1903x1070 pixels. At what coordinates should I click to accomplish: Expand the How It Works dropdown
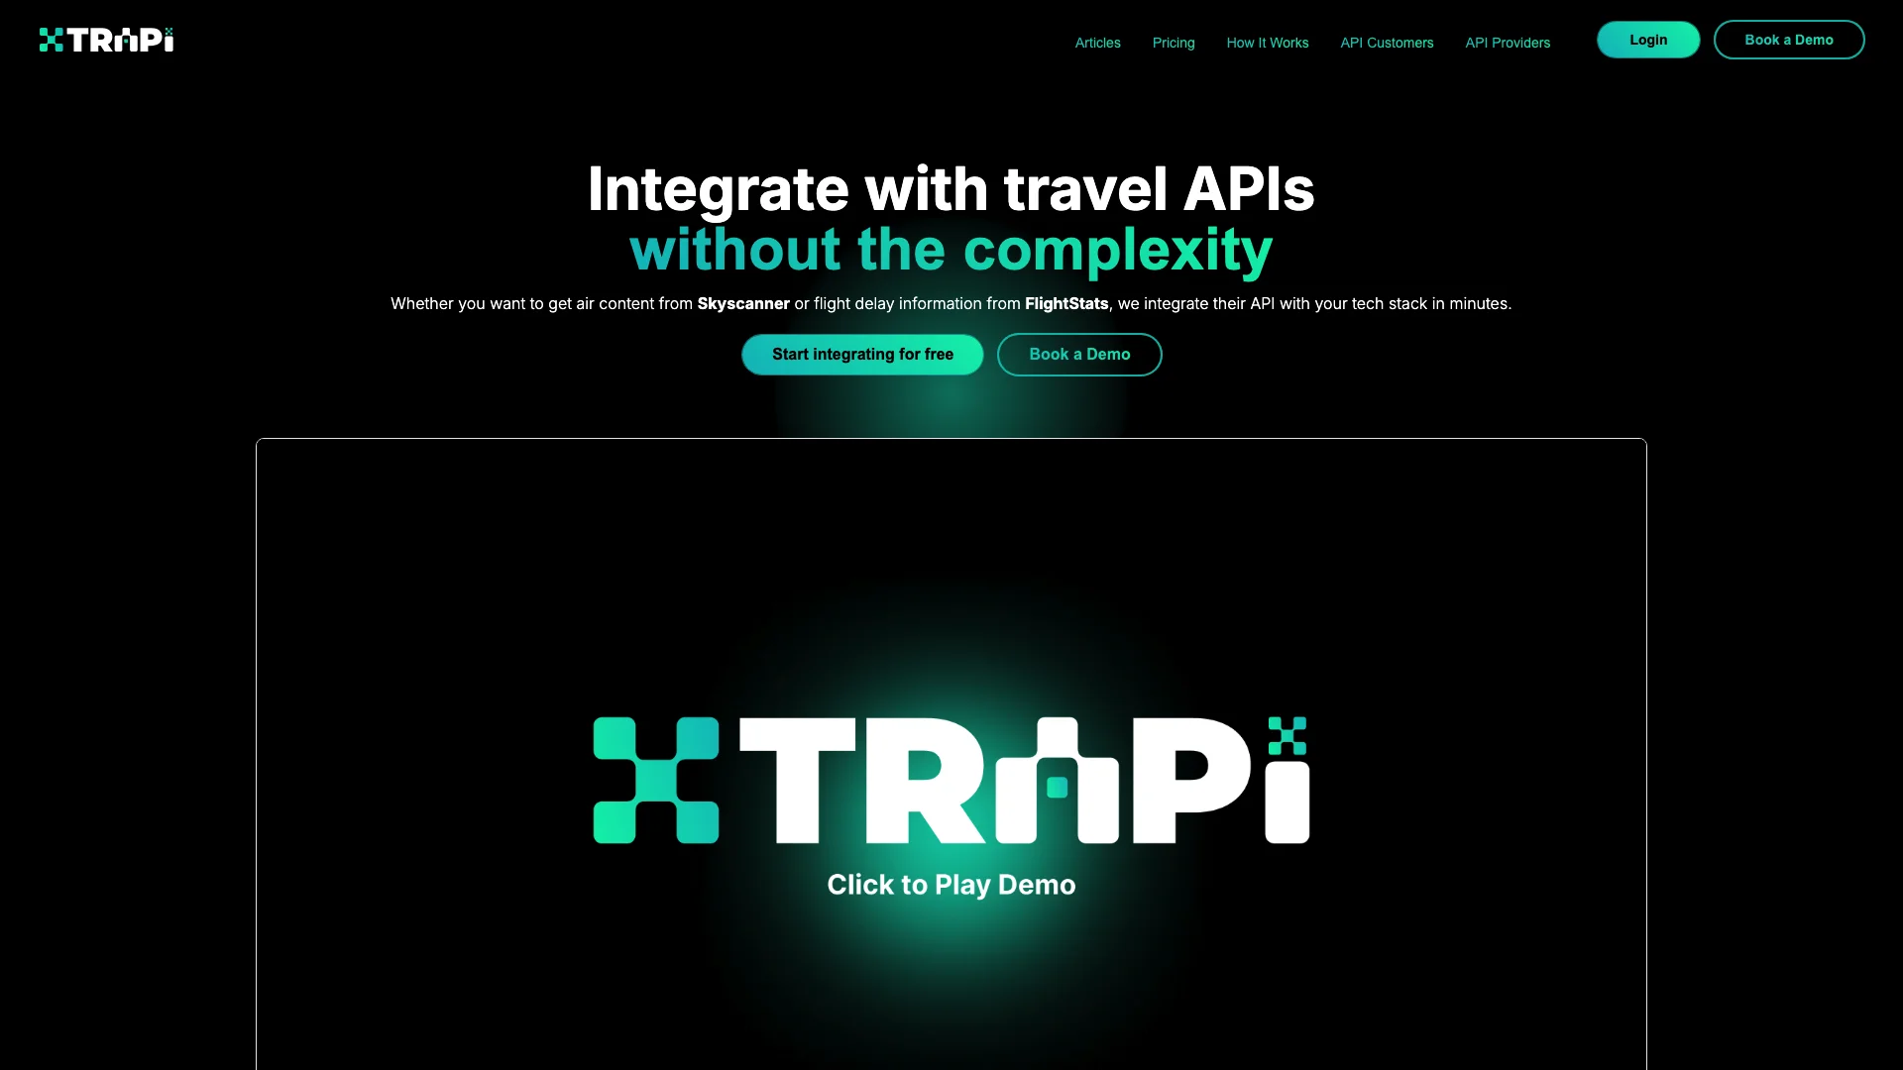tap(1268, 42)
